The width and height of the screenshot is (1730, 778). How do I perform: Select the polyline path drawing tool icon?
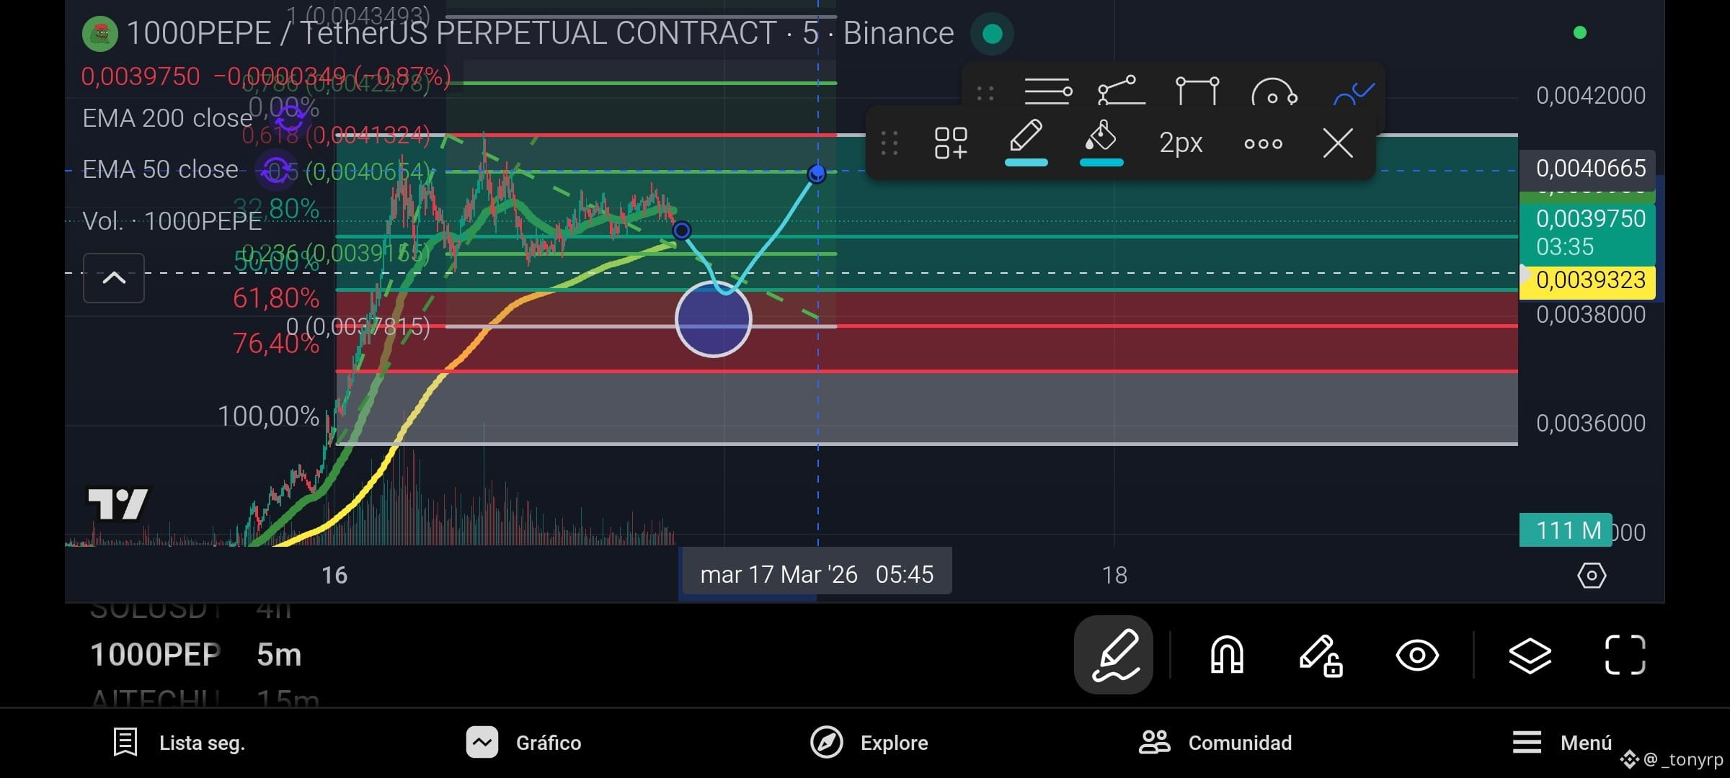(x=1122, y=91)
